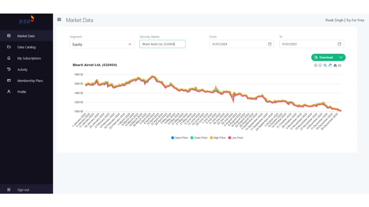Click the From date field 01/01/2024
The image size is (369, 207).
(242, 44)
